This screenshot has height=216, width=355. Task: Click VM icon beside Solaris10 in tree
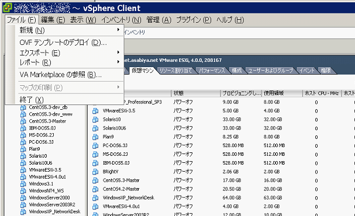[x=23, y=156]
